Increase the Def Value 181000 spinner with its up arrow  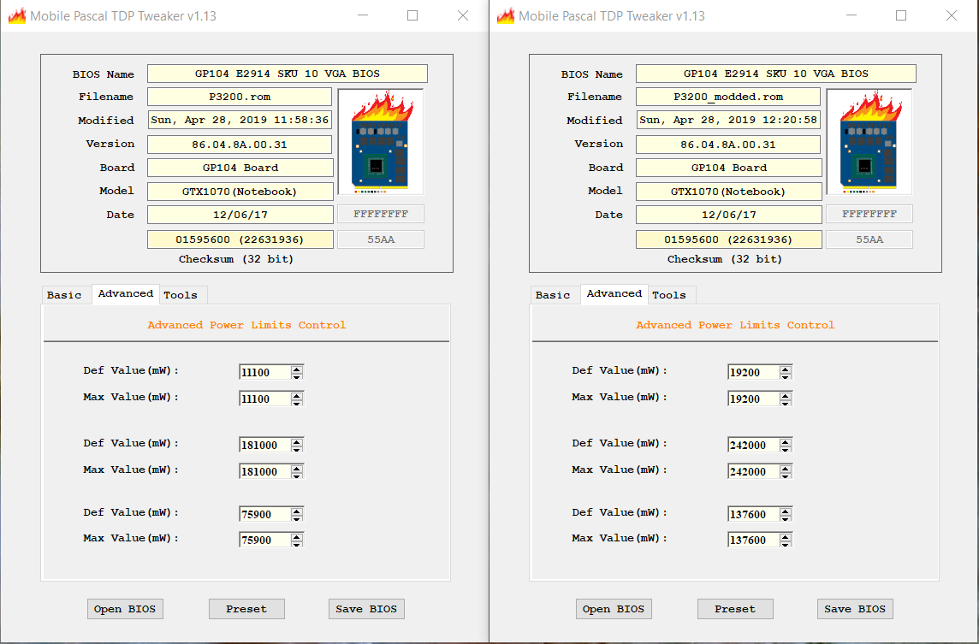[x=297, y=442]
